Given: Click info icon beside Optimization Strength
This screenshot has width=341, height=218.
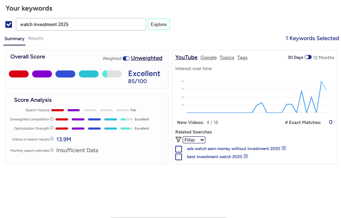Looking at the screenshot, I should tap(52, 128).
